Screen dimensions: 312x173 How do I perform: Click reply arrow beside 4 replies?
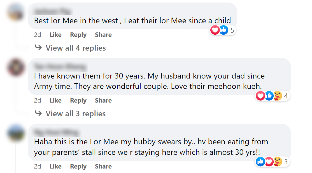(x=38, y=48)
